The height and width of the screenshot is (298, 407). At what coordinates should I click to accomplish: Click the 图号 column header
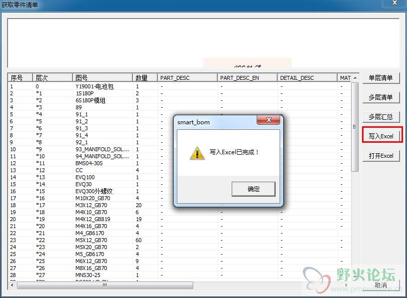click(x=102, y=78)
